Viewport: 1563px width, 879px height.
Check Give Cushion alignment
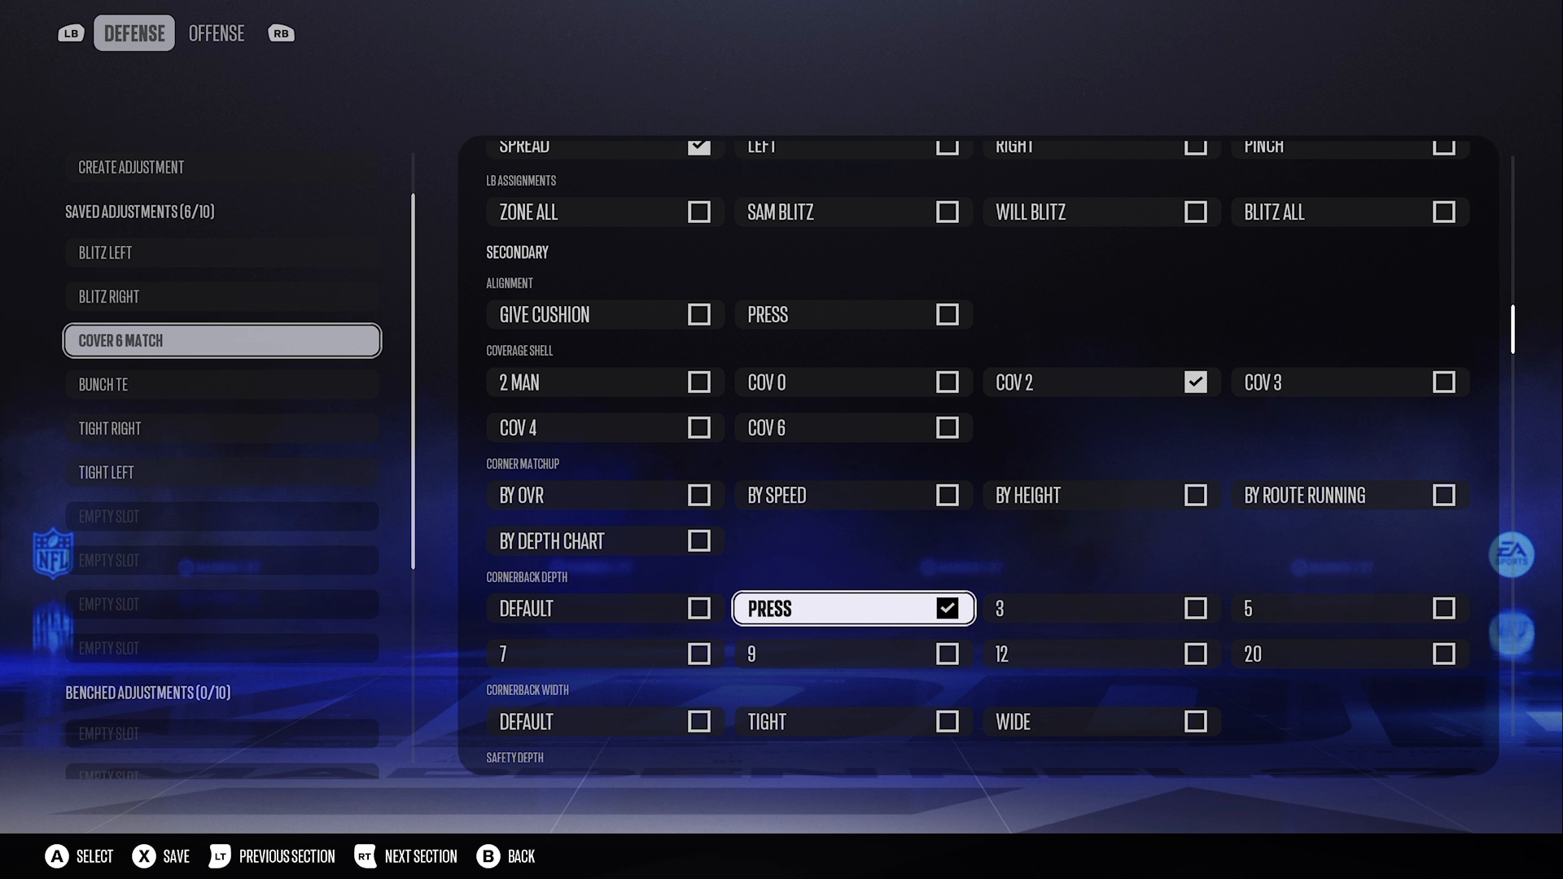click(605, 315)
